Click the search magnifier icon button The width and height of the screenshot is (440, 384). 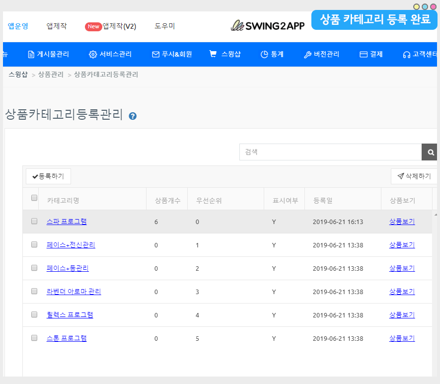click(x=430, y=153)
